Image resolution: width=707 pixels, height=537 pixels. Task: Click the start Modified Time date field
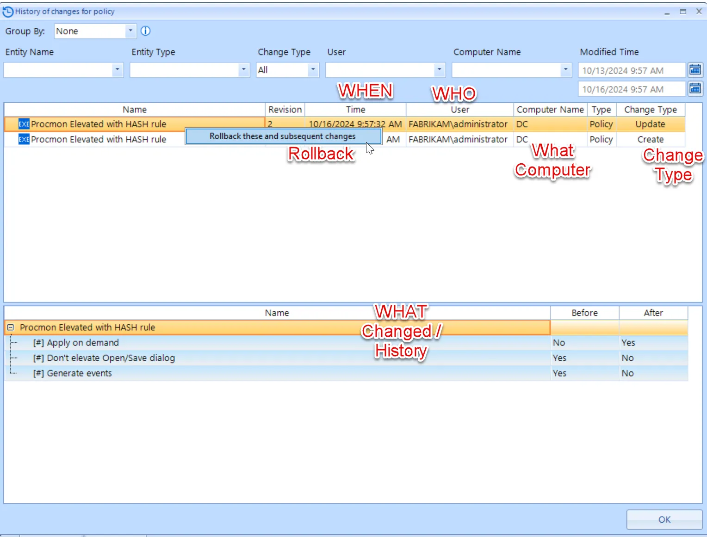tap(631, 70)
